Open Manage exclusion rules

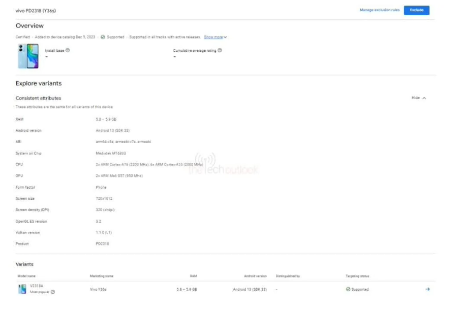click(379, 10)
